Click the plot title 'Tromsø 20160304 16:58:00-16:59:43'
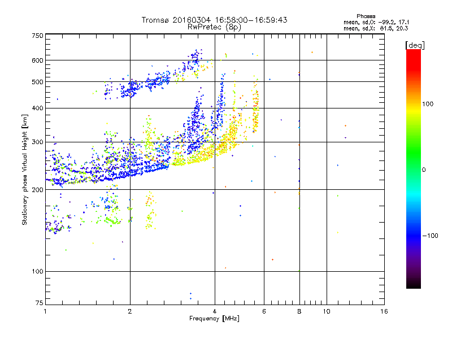This screenshot has height=339, width=452. coord(214,20)
